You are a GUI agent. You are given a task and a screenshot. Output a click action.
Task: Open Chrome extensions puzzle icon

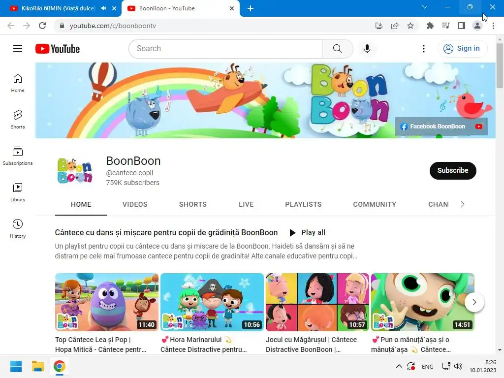430,26
